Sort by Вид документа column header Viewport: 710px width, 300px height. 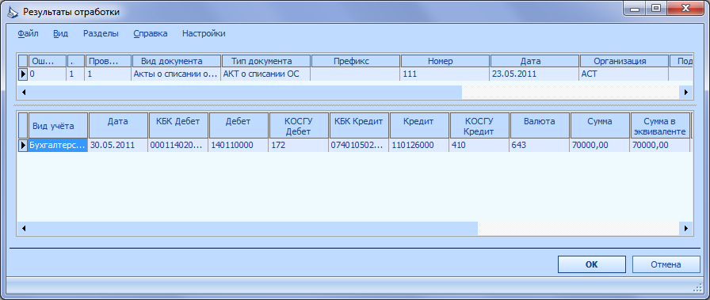coord(177,61)
